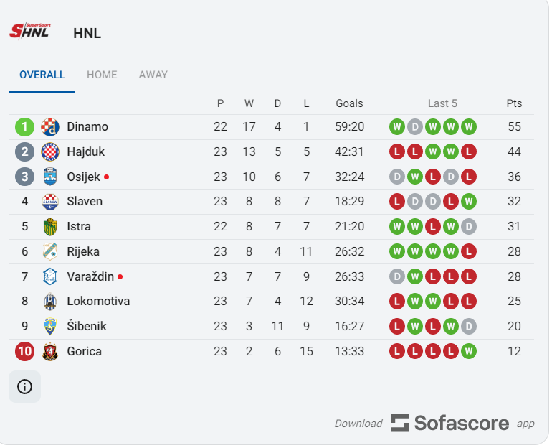Click the Dinamo club crest

(50, 127)
